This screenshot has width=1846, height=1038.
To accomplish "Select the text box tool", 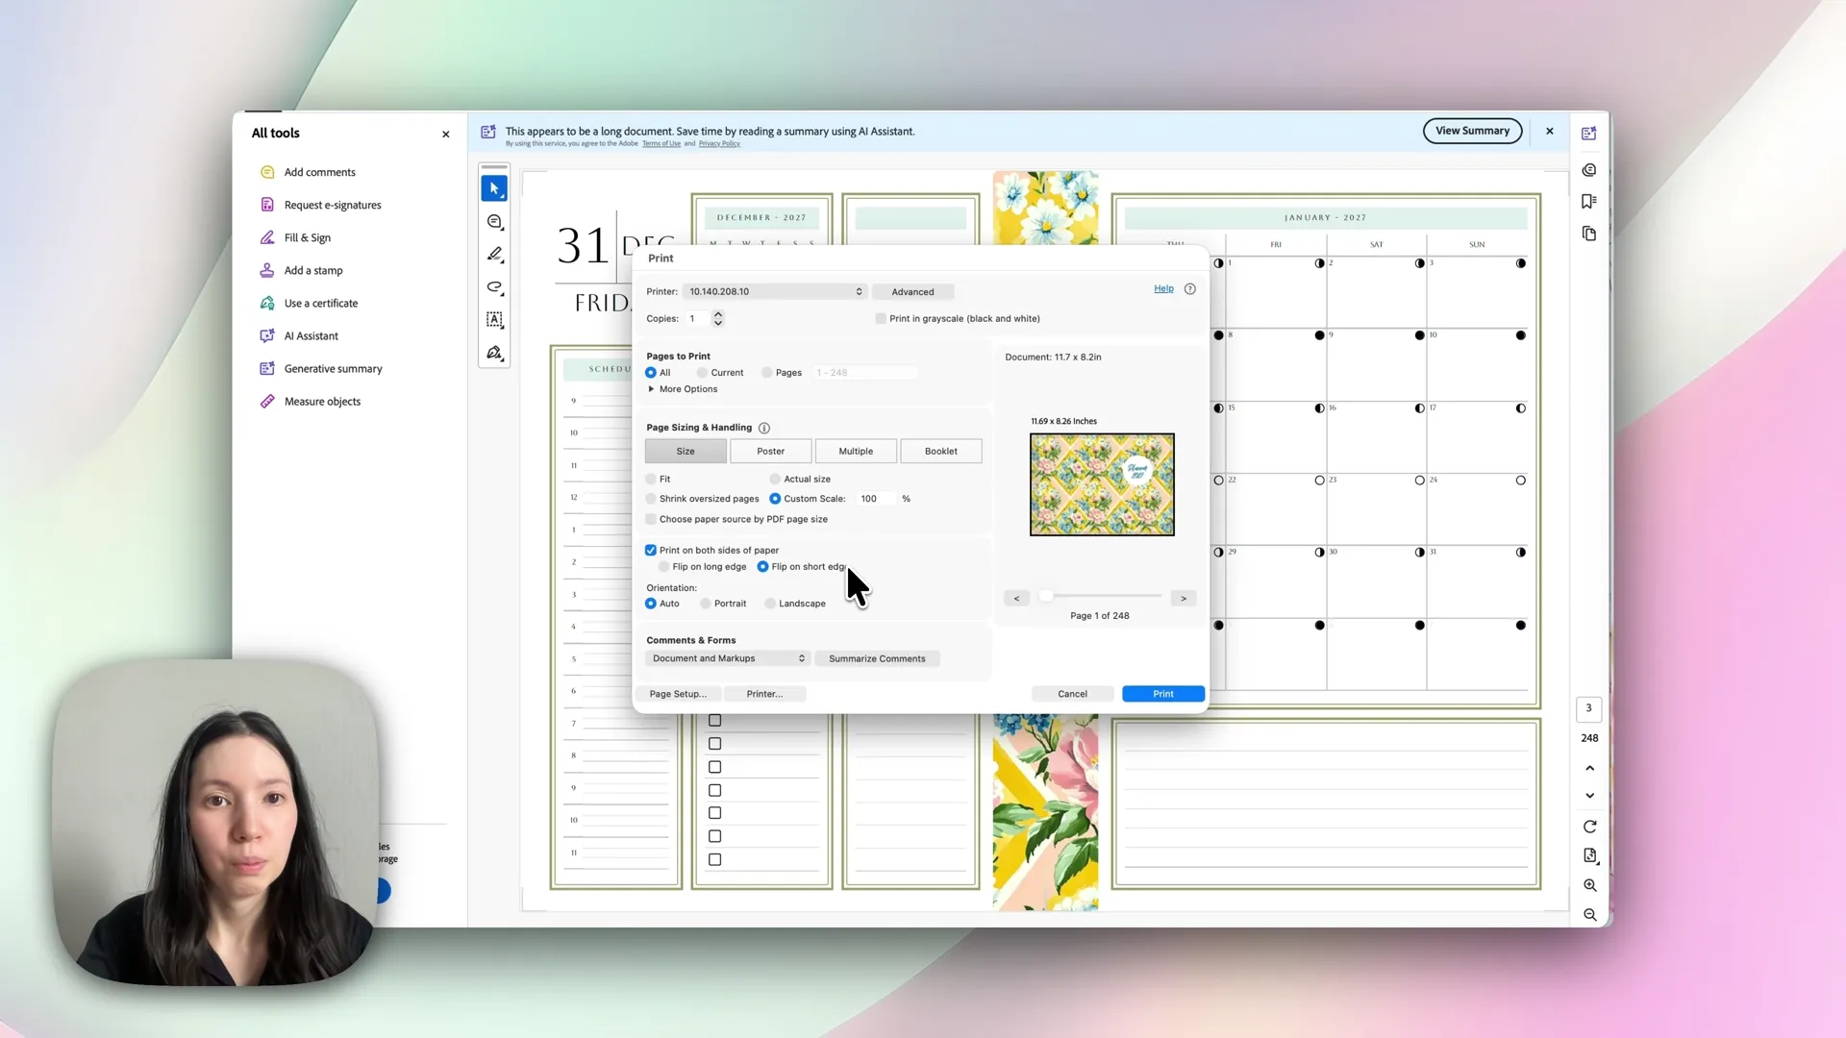I will [494, 320].
